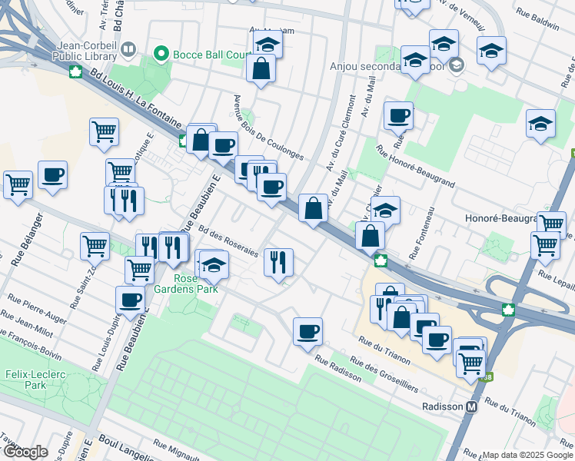The image size is (575, 461).
Task: Click the Rue Pierre-Auger street label
Action: tap(38, 309)
